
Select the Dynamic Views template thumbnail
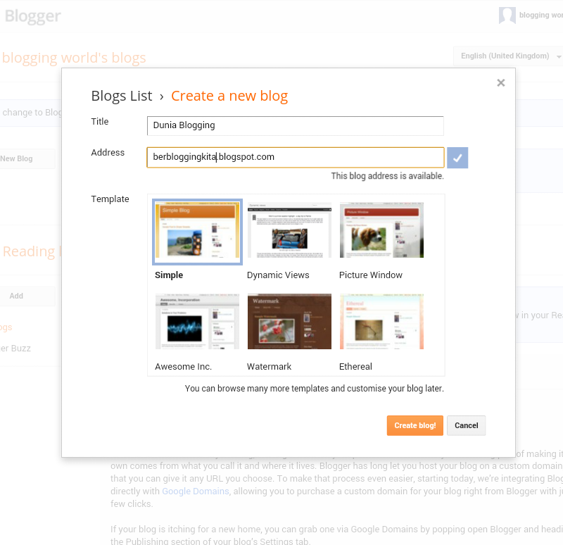point(289,230)
